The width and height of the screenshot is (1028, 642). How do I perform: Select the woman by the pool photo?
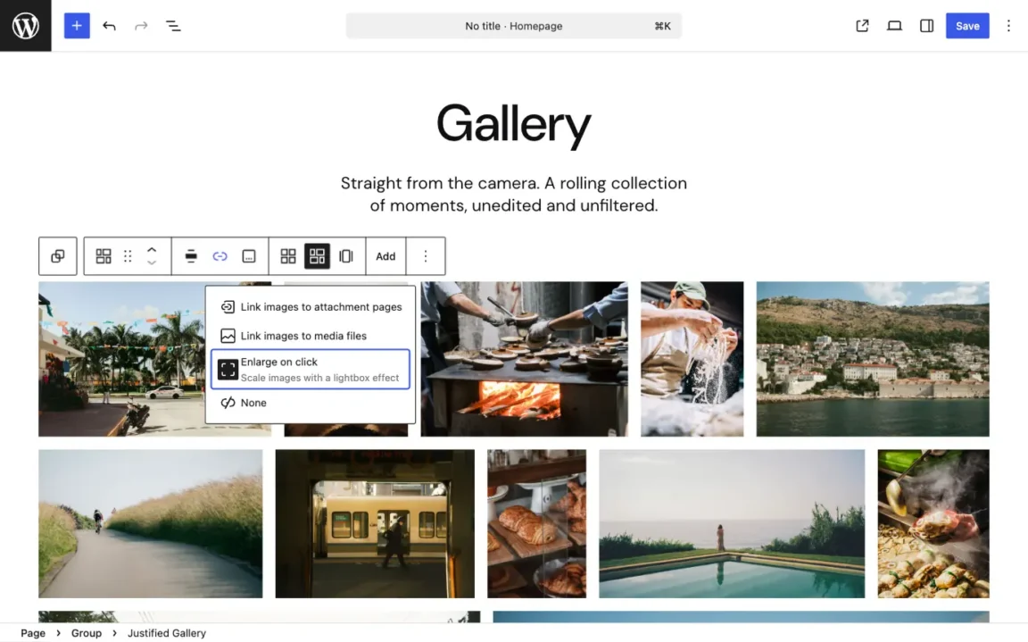732,523
